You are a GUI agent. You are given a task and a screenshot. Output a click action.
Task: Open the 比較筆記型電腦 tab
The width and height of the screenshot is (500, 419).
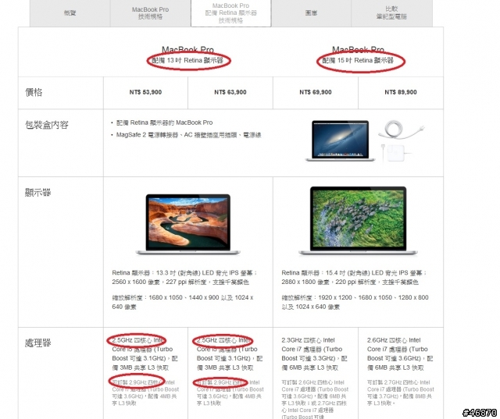[x=391, y=13]
